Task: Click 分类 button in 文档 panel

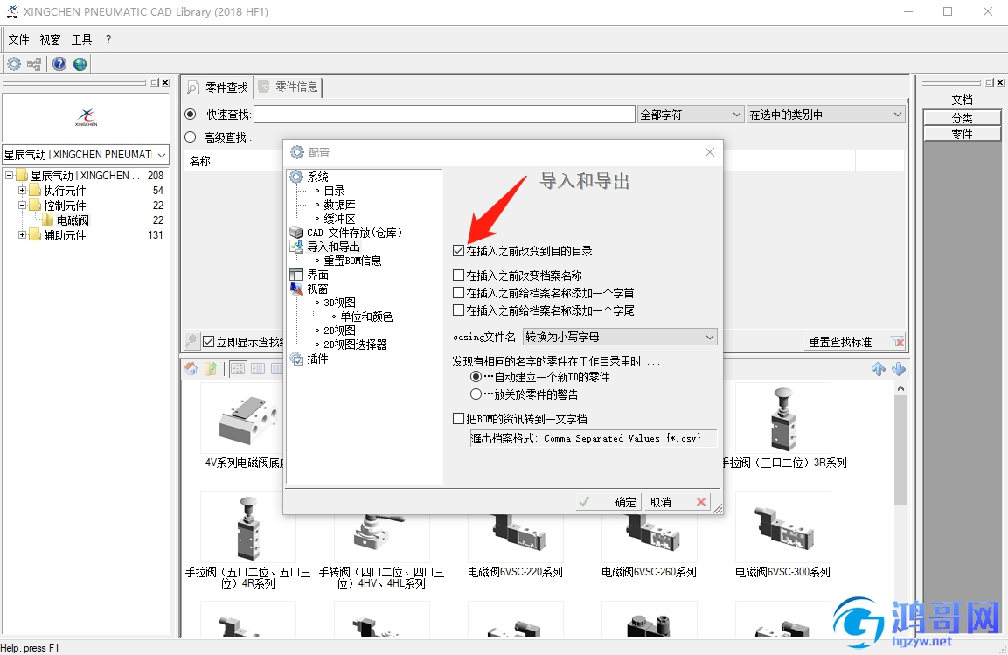Action: 962,118
